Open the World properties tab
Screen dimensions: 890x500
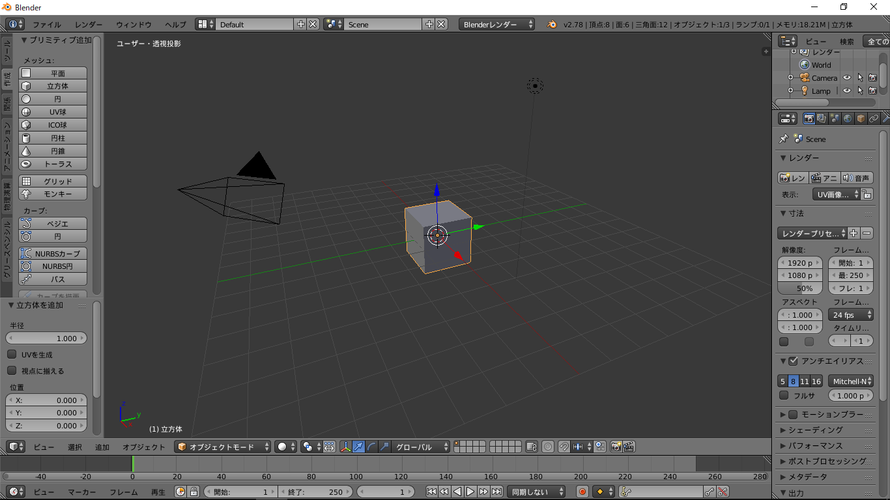[848, 118]
